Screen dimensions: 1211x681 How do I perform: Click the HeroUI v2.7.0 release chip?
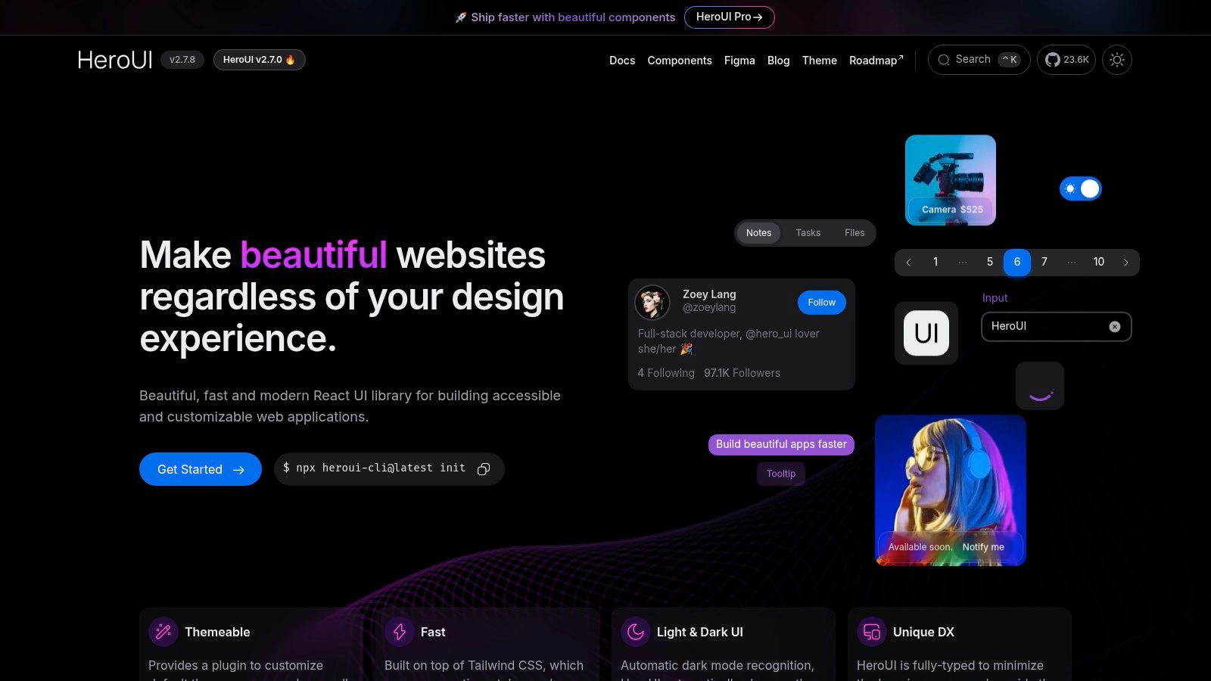259,60
